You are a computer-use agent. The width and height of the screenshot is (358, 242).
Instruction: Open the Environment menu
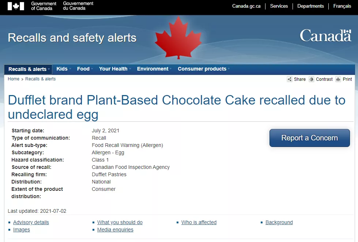[x=154, y=69]
